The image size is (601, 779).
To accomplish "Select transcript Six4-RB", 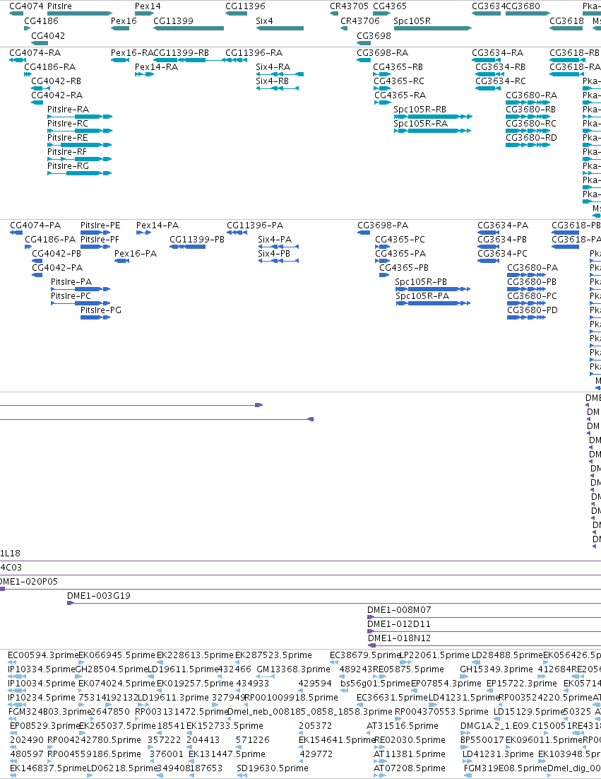I will [x=273, y=81].
